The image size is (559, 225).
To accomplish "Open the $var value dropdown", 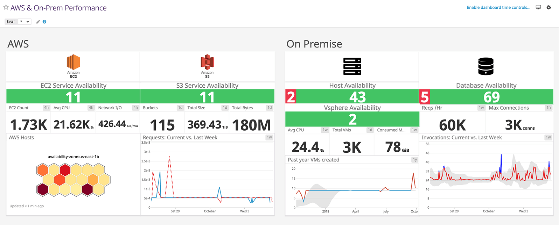I will [25, 22].
